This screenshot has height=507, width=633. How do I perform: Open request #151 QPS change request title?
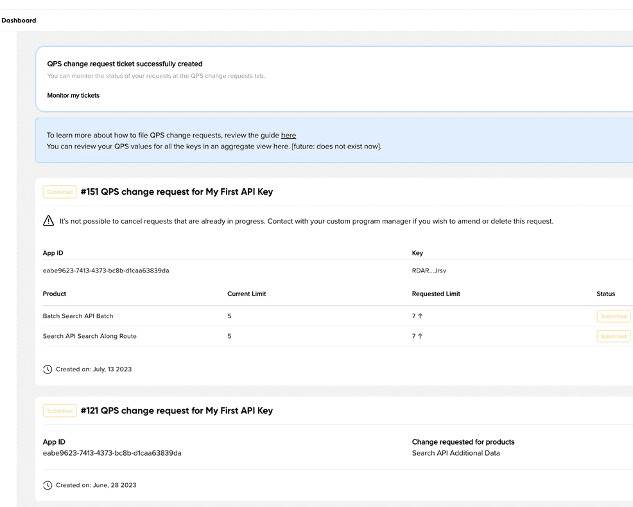(x=177, y=192)
